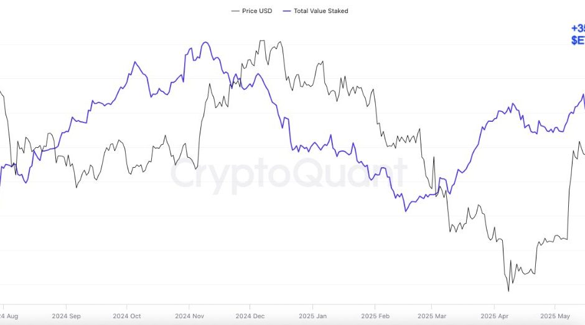
Task: Click the purple line swatch in the legend
Action: click(287, 11)
